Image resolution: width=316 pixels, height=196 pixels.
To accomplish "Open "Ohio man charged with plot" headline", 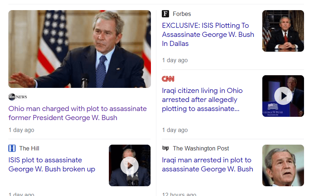I will coord(77,113).
